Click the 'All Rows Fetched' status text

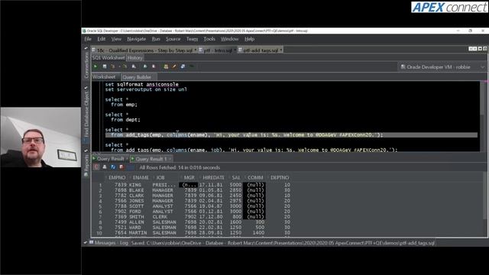tap(180, 167)
